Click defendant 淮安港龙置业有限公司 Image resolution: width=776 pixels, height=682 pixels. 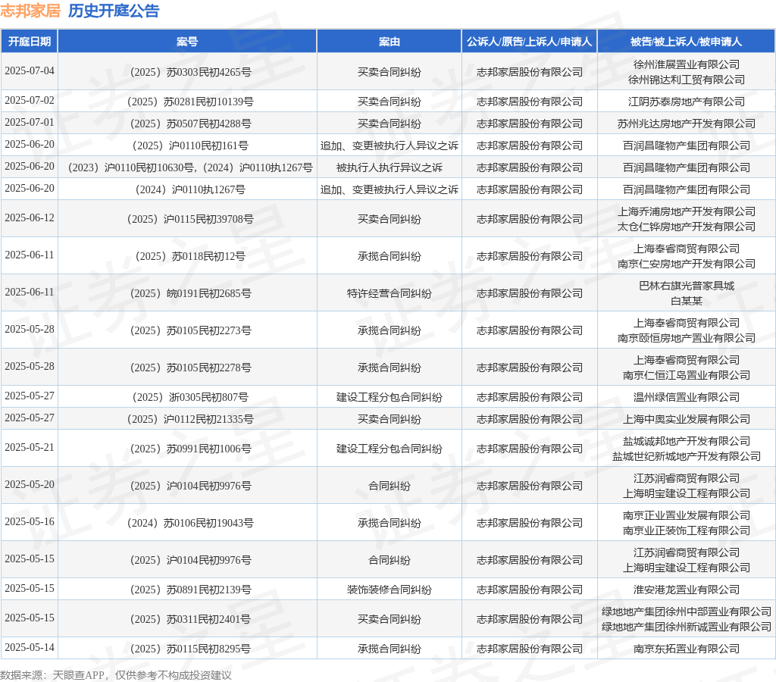(x=686, y=590)
